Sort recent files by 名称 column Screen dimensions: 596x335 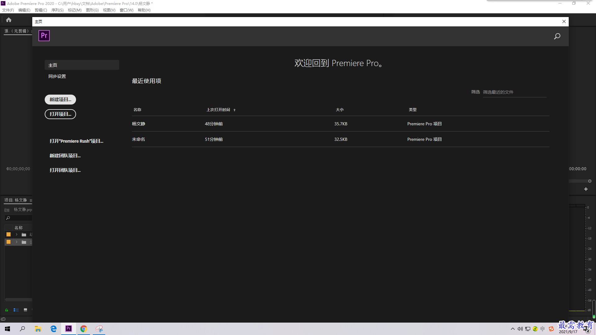(x=137, y=110)
